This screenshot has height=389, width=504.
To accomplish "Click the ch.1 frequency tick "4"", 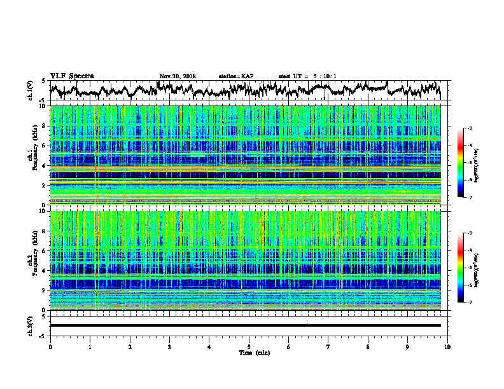I will tap(45, 166).
